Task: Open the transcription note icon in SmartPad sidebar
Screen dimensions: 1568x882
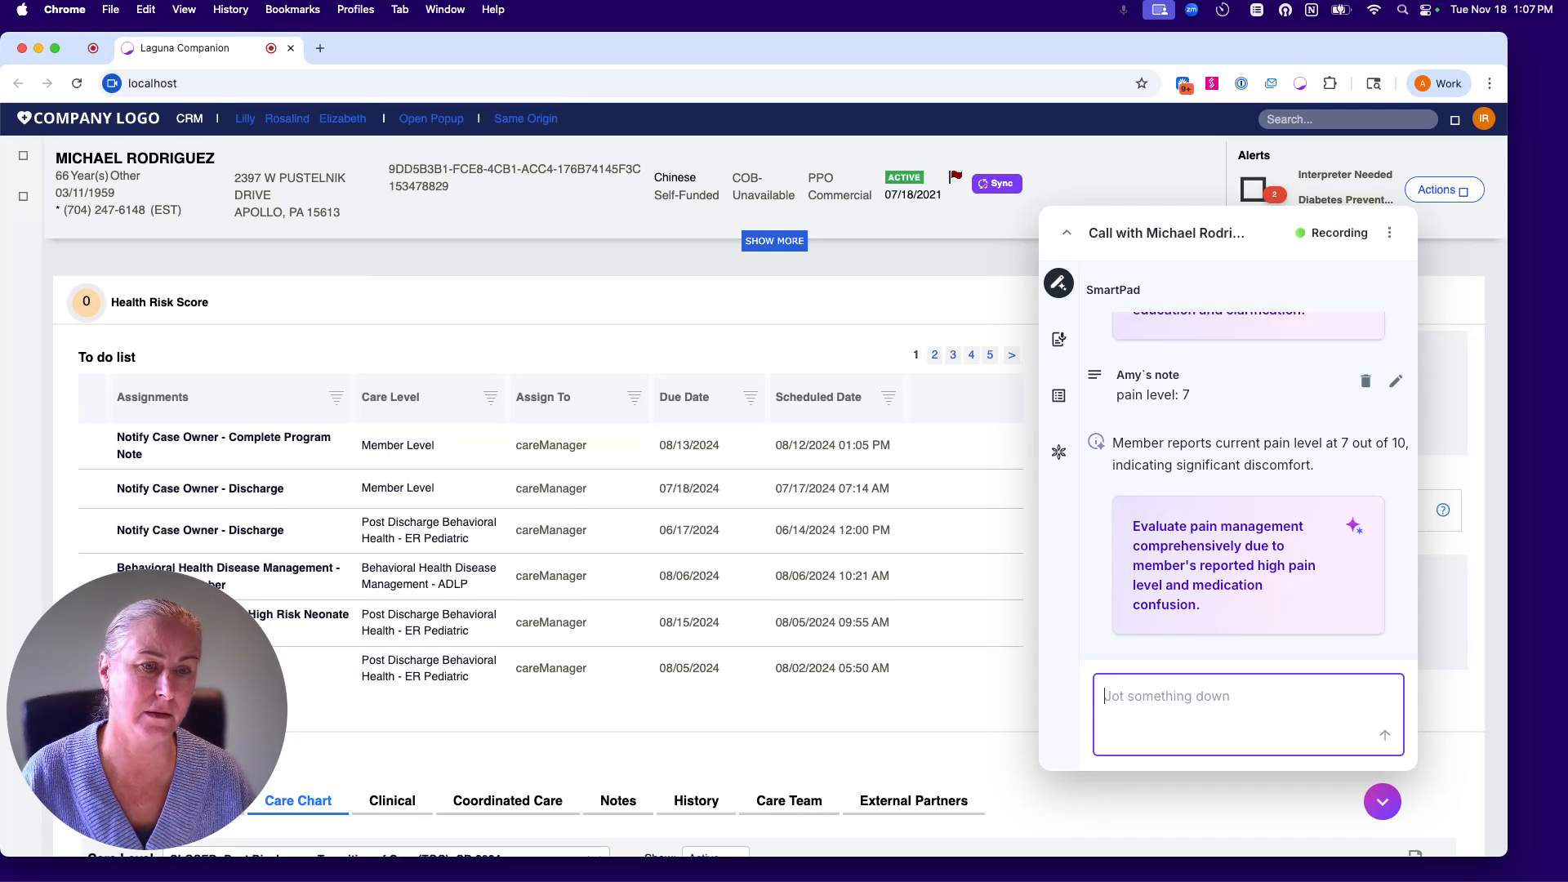Action: coord(1058,339)
